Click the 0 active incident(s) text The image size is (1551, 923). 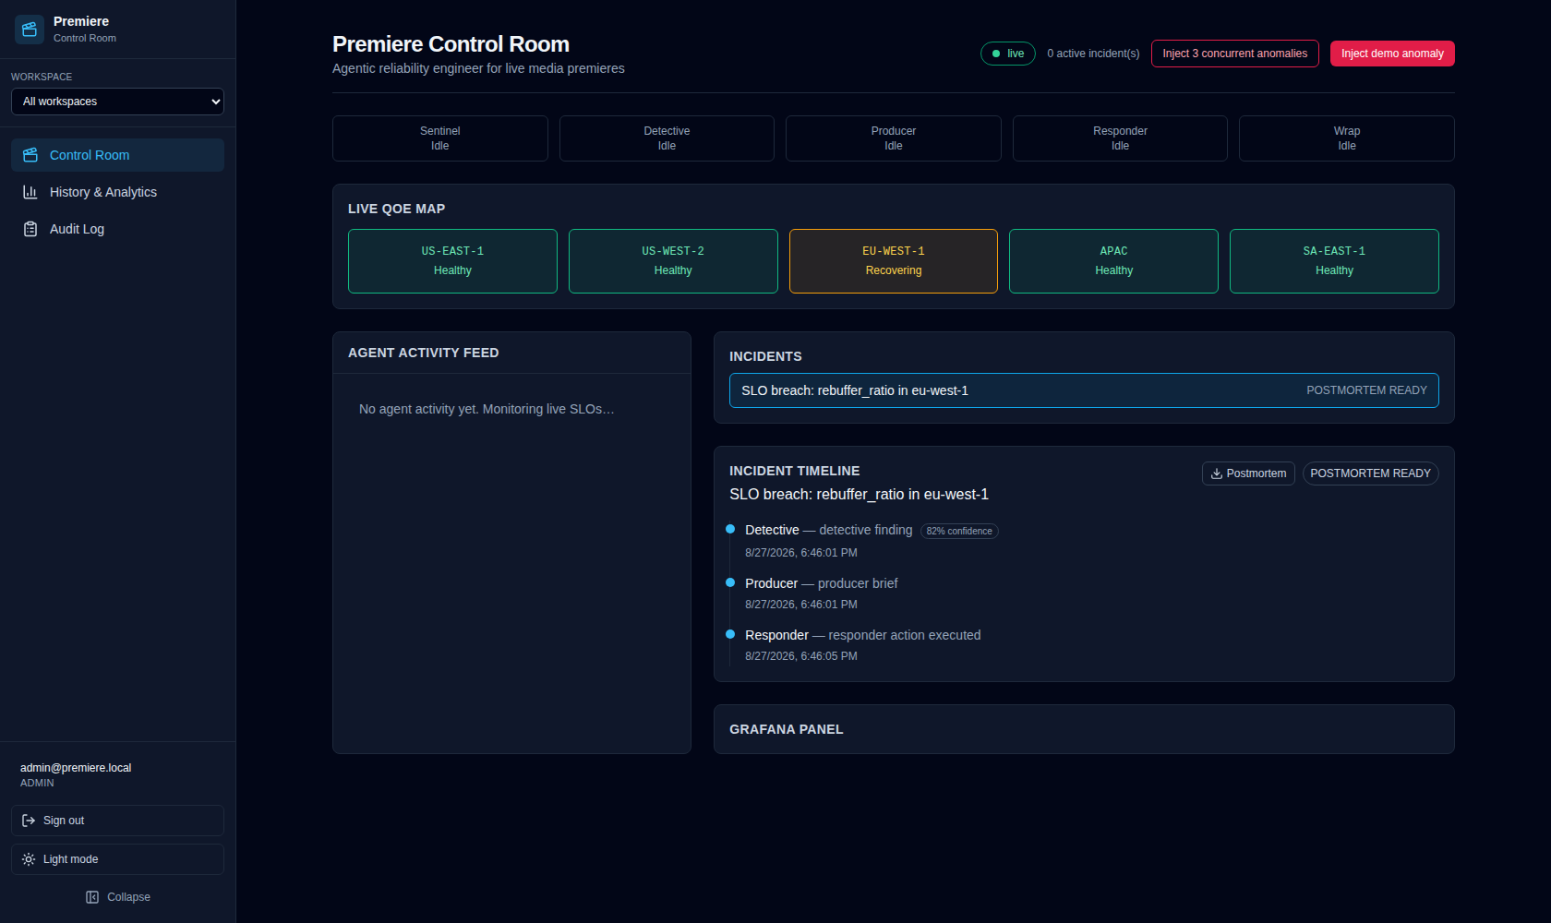pos(1093,54)
